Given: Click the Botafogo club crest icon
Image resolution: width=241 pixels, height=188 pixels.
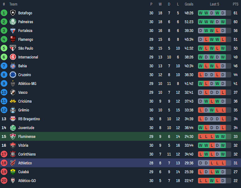Looking at the screenshot, I should pos(13,13).
